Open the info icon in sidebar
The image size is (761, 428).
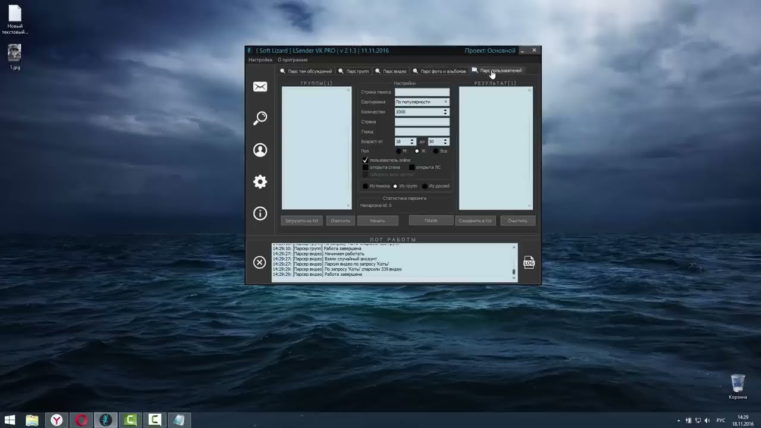point(260,213)
